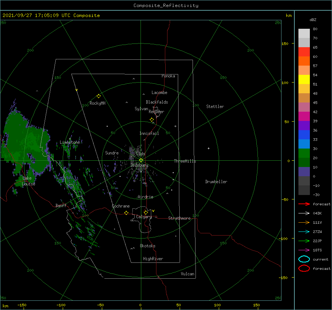Select the cyan 27ZW arrow icon
This screenshot has height=310, width=332.
pyautogui.click(x=304, y=231)
